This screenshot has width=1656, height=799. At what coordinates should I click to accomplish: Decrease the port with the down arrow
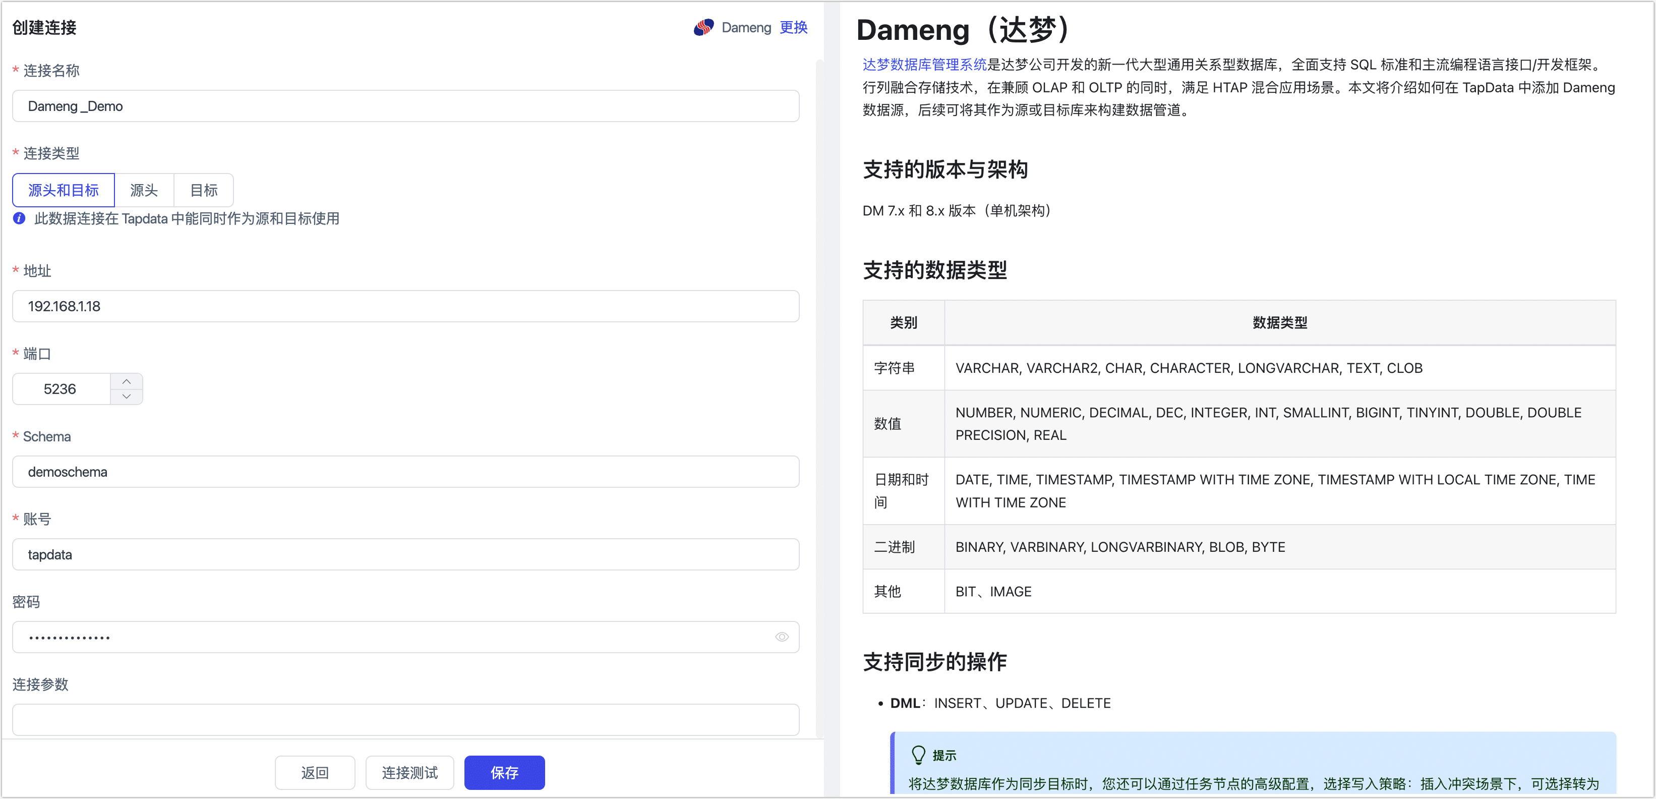click(x=127, y=396)
